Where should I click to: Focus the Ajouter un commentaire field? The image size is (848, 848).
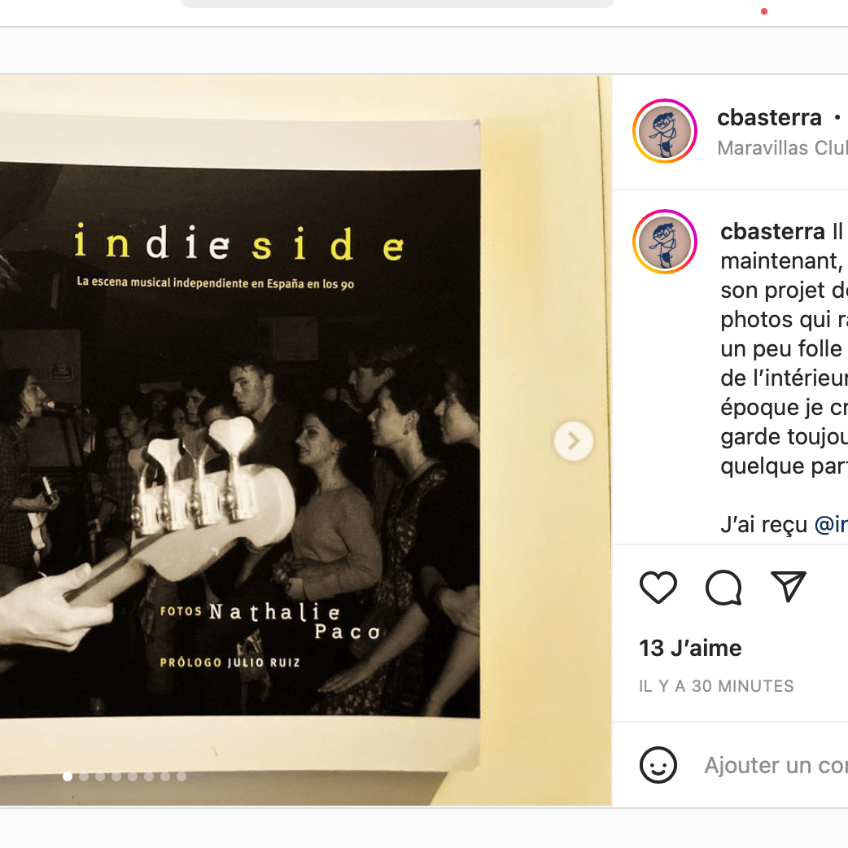776,765
